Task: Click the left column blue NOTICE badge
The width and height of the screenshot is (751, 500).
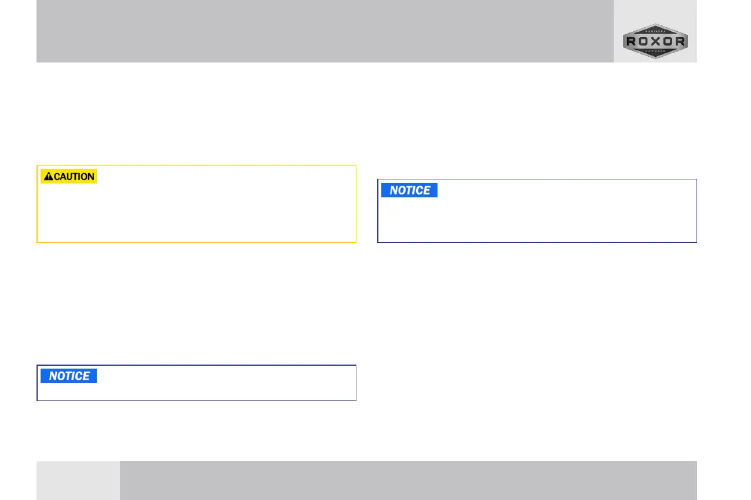Action: click(x=68, y=376)
